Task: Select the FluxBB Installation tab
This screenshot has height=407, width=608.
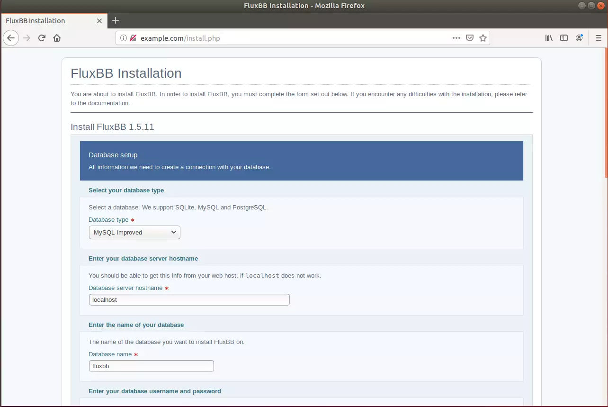Action: (54, 21)
